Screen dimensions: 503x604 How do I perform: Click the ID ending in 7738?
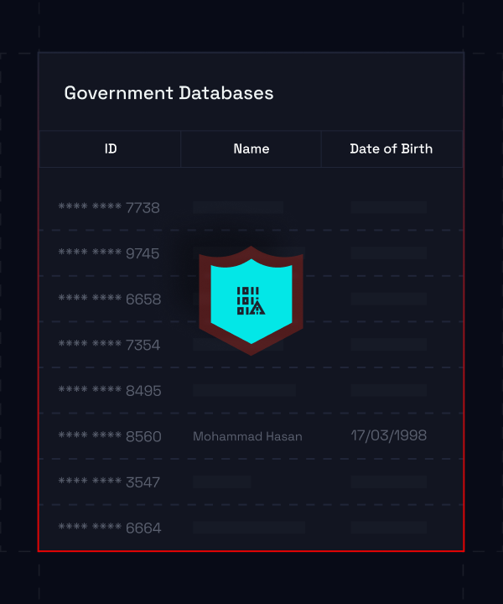pyautogui.click(x=109, y=208)
